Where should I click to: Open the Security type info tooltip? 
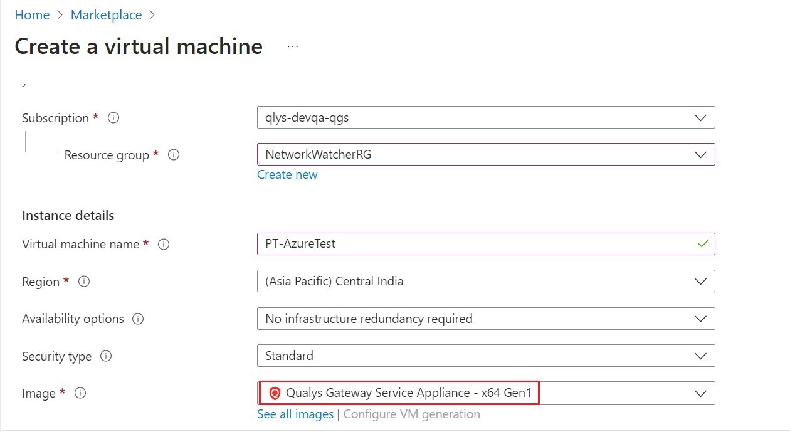tap(107, 356)
